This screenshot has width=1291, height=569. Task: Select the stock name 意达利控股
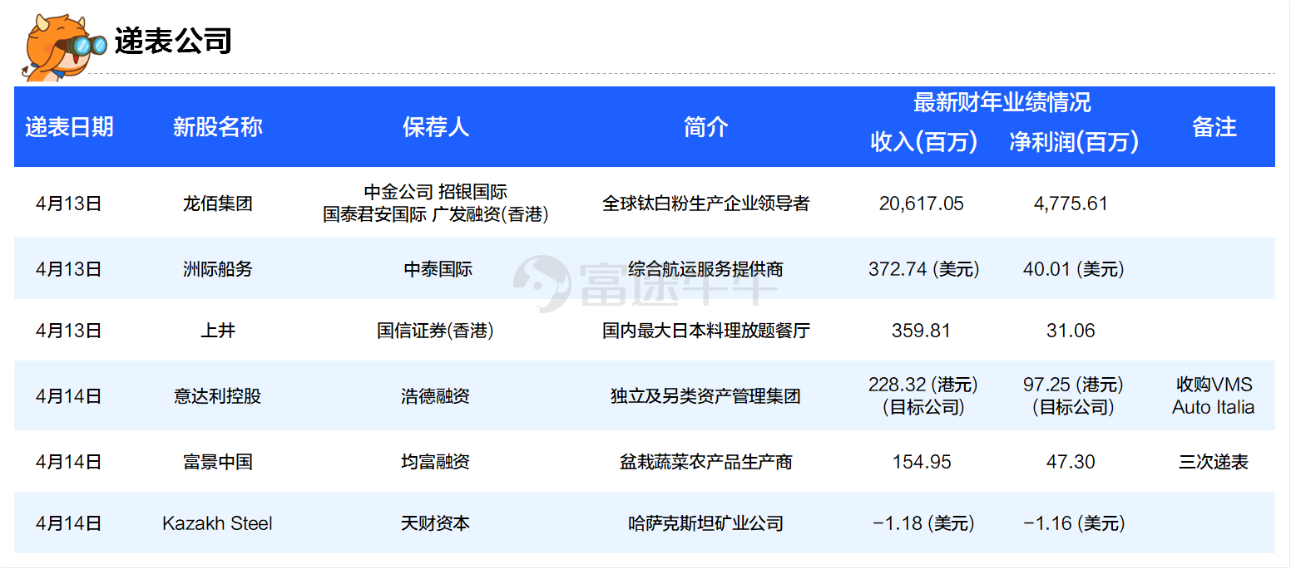218,396
